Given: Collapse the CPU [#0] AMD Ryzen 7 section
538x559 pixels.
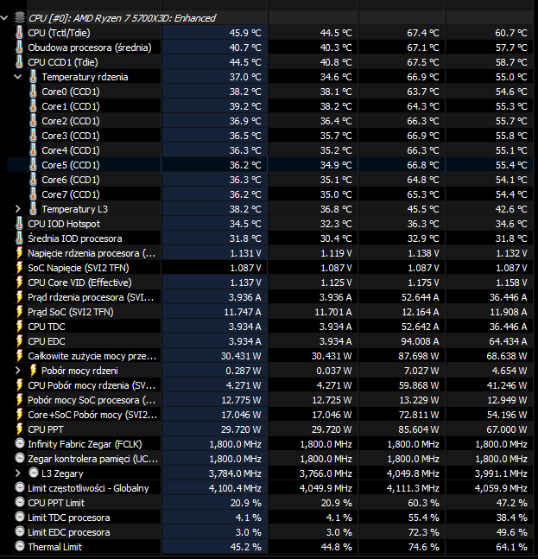Looking at the screenshot, I should 6,17.
